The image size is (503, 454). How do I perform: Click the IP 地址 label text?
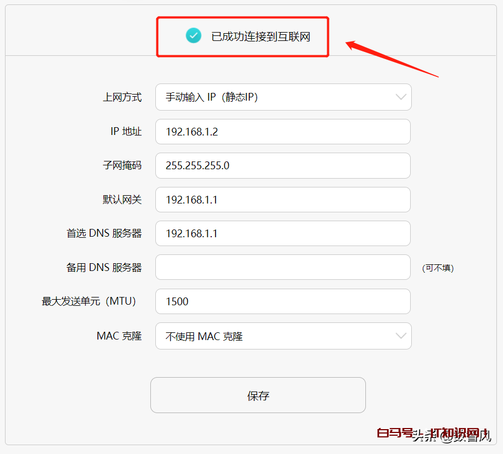[126, 132]
